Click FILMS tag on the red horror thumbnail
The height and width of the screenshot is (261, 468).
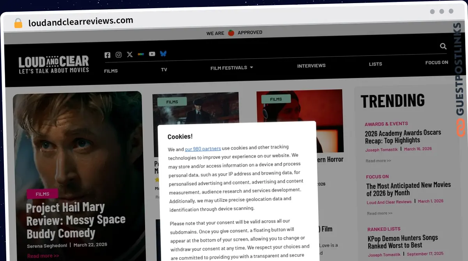pyautogui.click(x=276, y=99)
